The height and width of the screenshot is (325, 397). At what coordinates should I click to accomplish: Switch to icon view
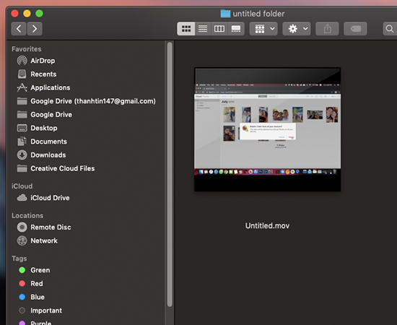pos(186,29)
